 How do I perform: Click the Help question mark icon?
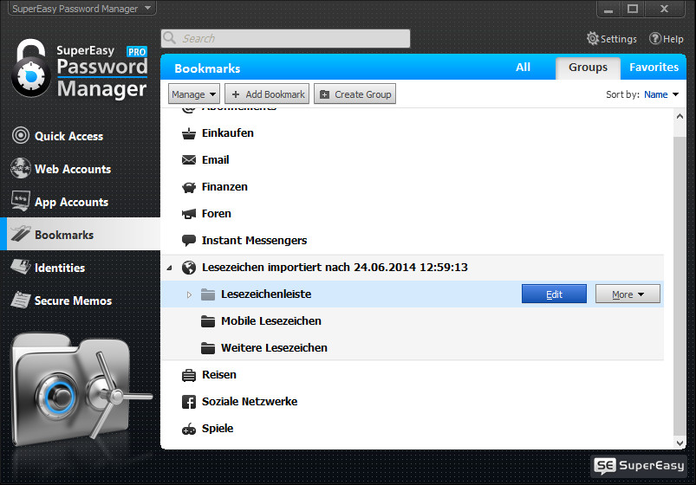(655, 39)
